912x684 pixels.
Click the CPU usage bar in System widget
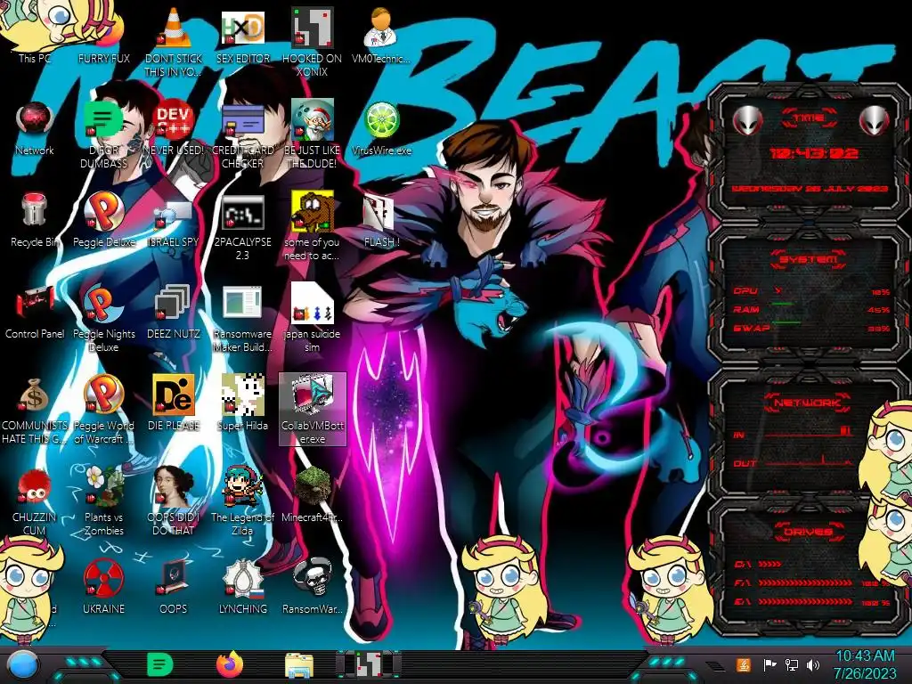[x=811, y=291]
